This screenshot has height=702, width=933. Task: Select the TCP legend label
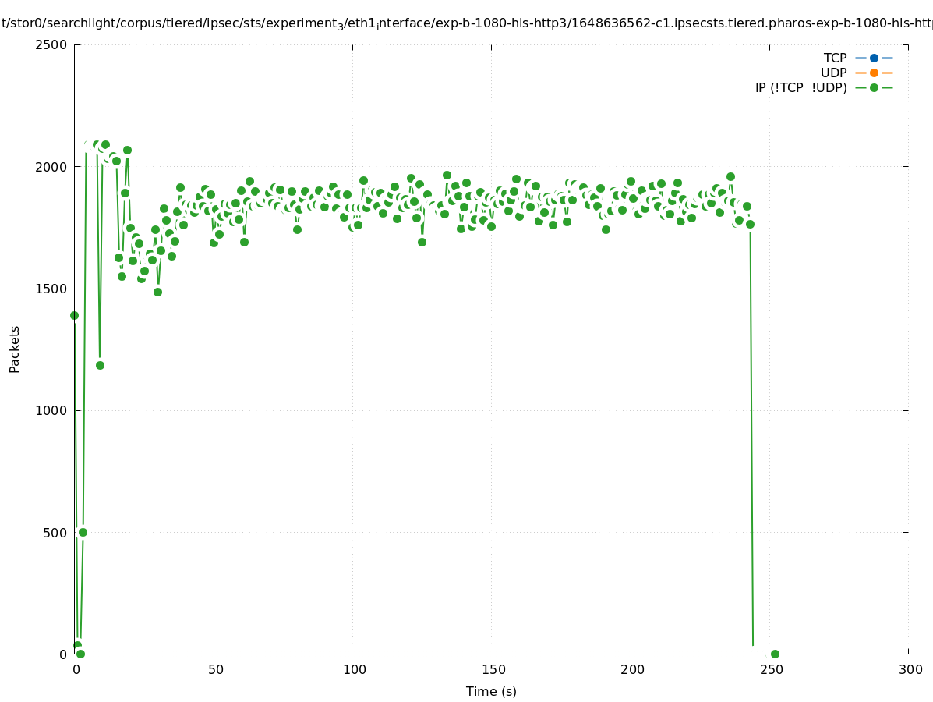[835, 58]
